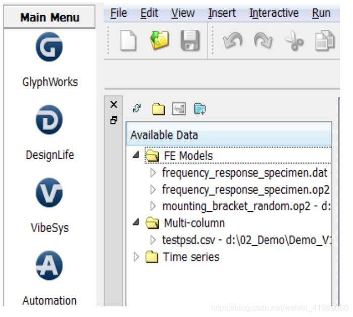
Task: Click the VibeSys label text
Action: 49,228
